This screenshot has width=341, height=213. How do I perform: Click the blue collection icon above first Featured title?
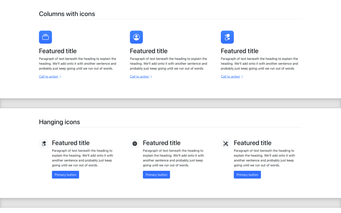[x=45, y=37]
